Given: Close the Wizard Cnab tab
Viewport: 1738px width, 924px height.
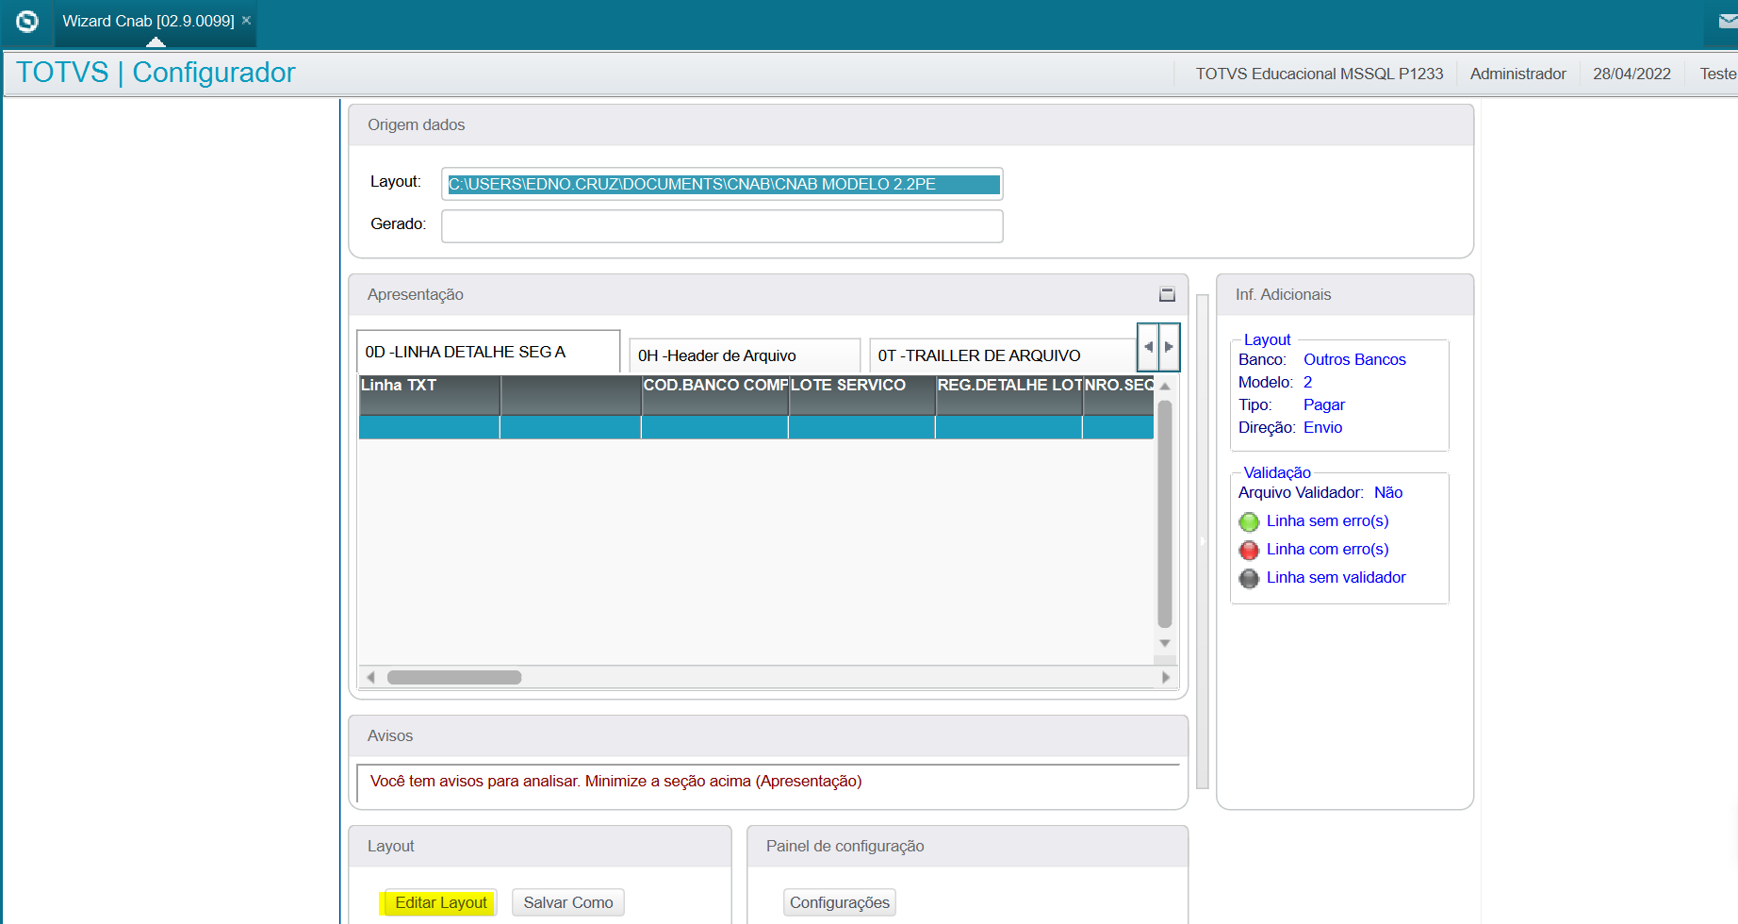Looking at the screenshot, I should 247,20.
